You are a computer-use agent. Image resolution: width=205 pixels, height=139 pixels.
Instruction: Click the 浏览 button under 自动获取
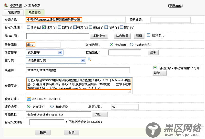(x=159, y=73)
